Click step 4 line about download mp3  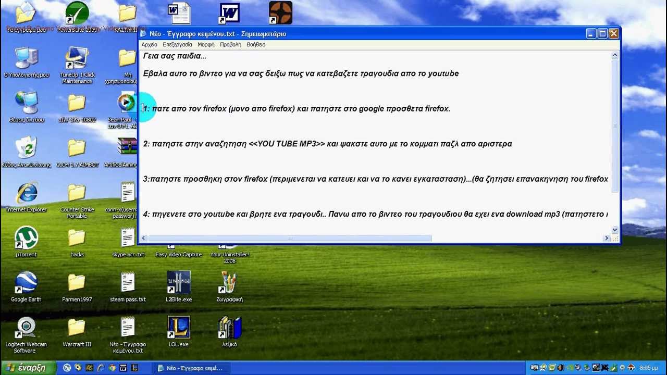coord(375,214)
